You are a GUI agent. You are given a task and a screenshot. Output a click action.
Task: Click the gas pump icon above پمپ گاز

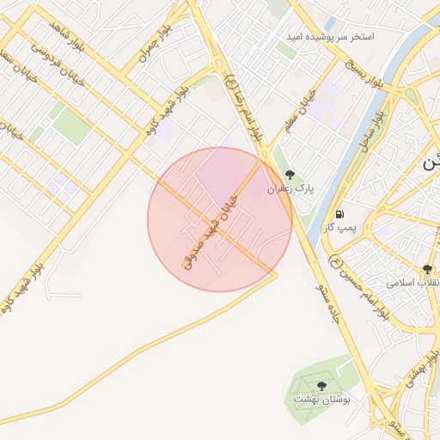[339, 214]
